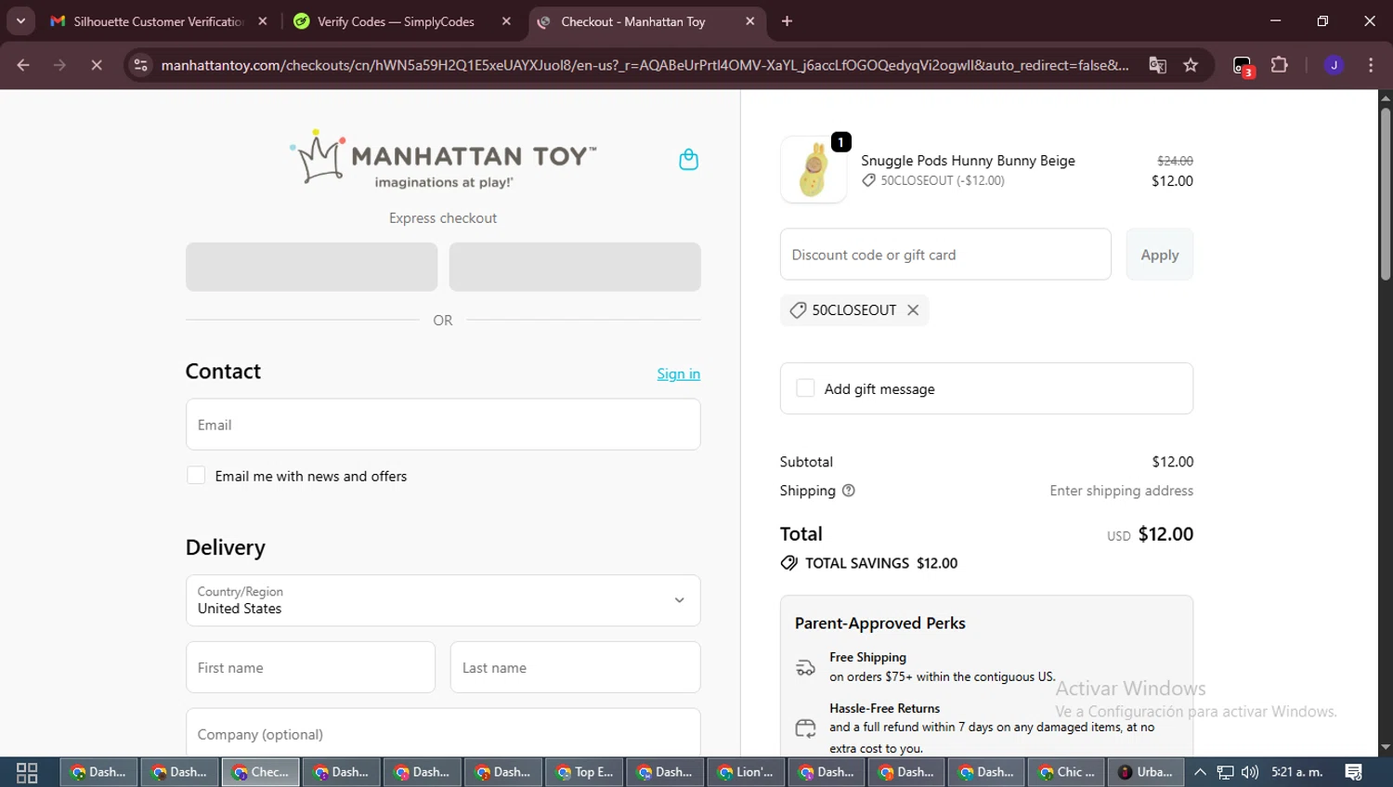Open the Top E... taskbar window
Image resolution: width=1393 pixels, height=787 pixels.
[x=584, y=772]
